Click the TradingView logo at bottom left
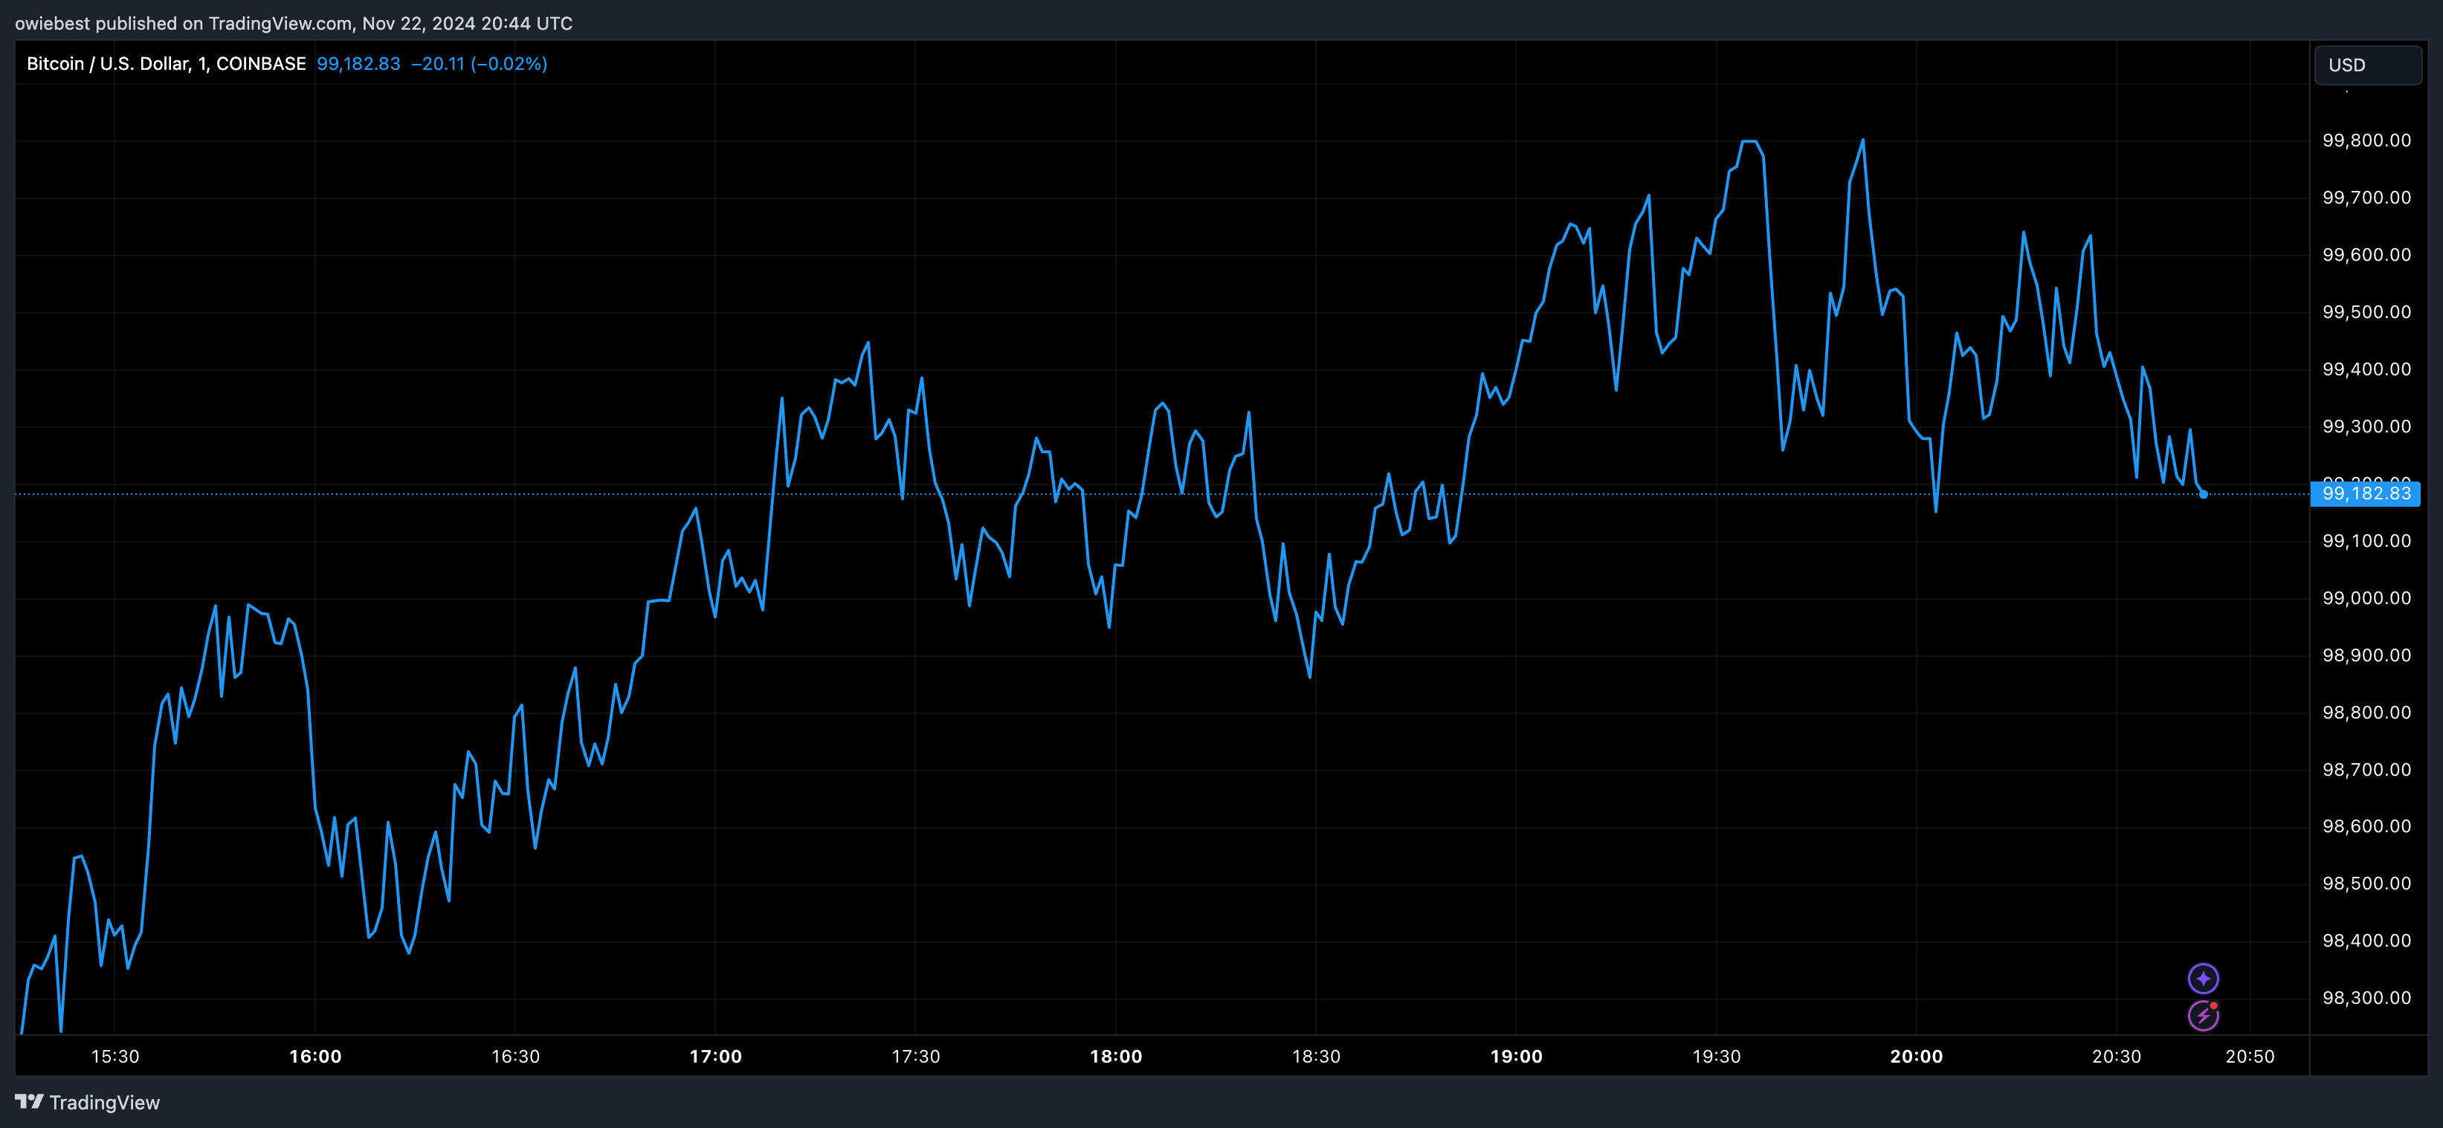 pyautogui.click(x=30, y=1101)
